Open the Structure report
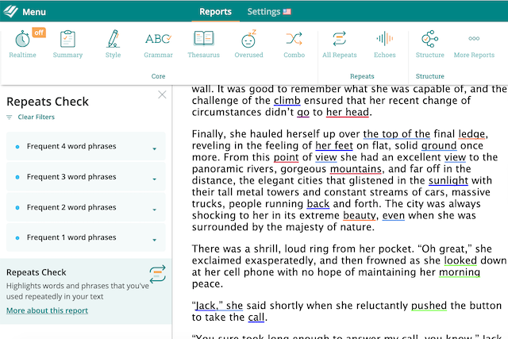508x339 pixels. pos(430,44)
